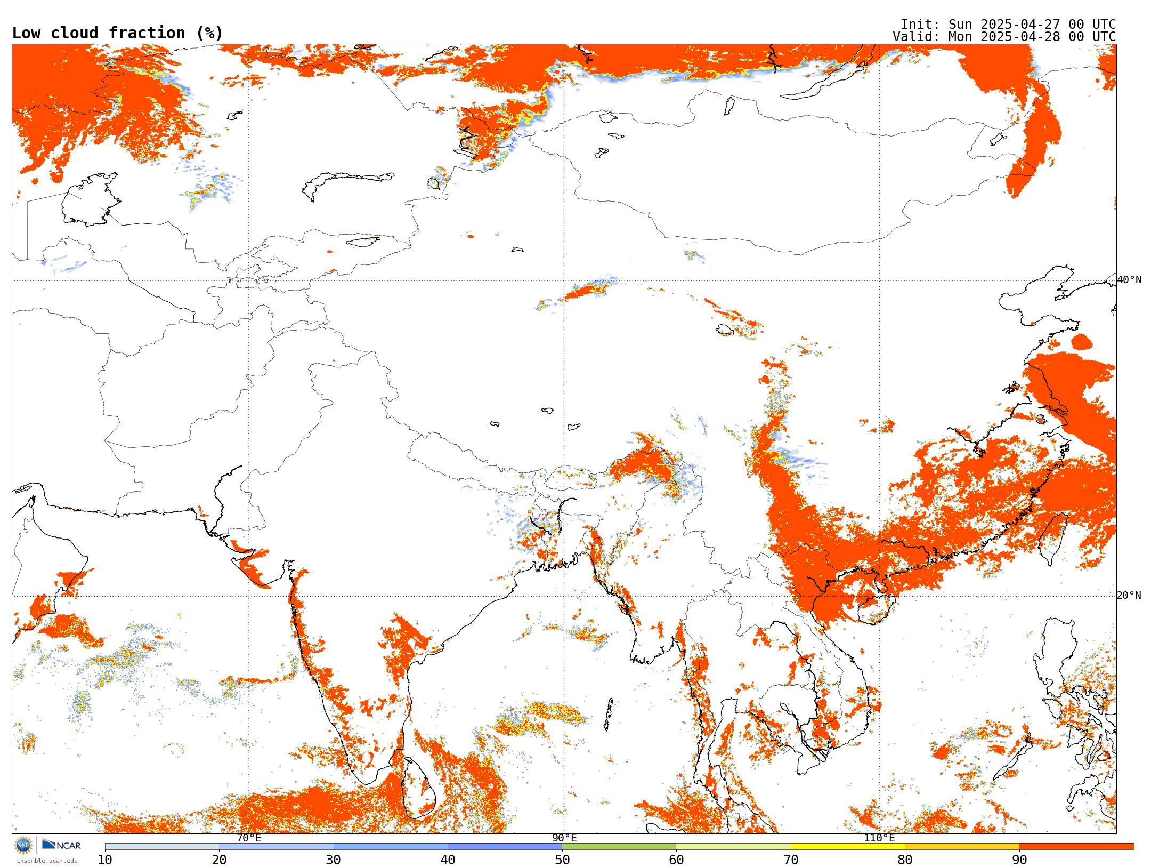Click the 20–30 light blue colorbar segment
The height and width of the screenshot is (867, 1151).
click(276, 847)
